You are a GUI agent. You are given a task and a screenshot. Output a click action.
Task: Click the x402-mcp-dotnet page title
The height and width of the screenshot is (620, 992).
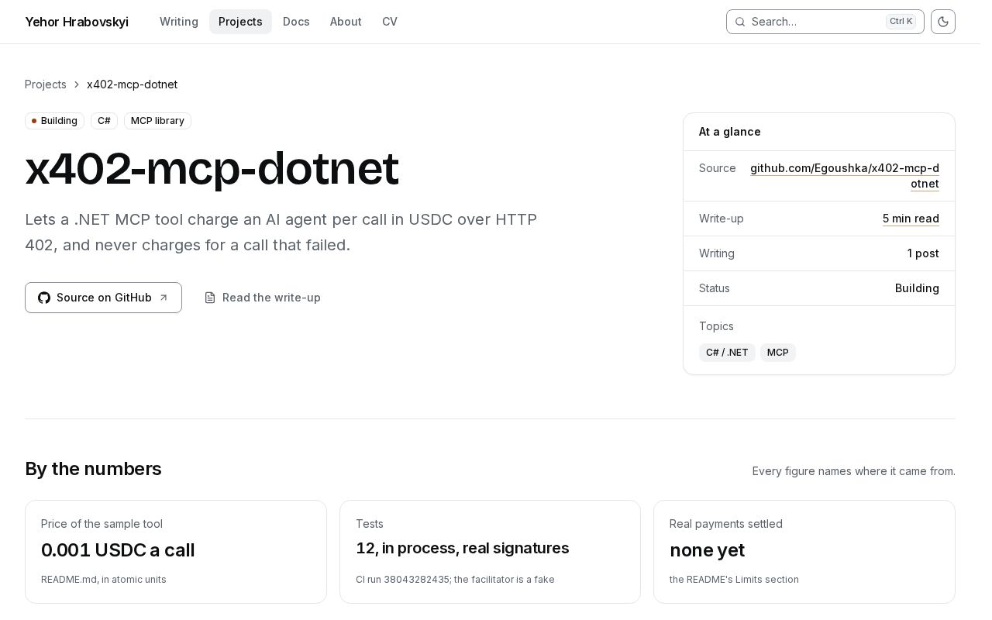click(212, 168)
